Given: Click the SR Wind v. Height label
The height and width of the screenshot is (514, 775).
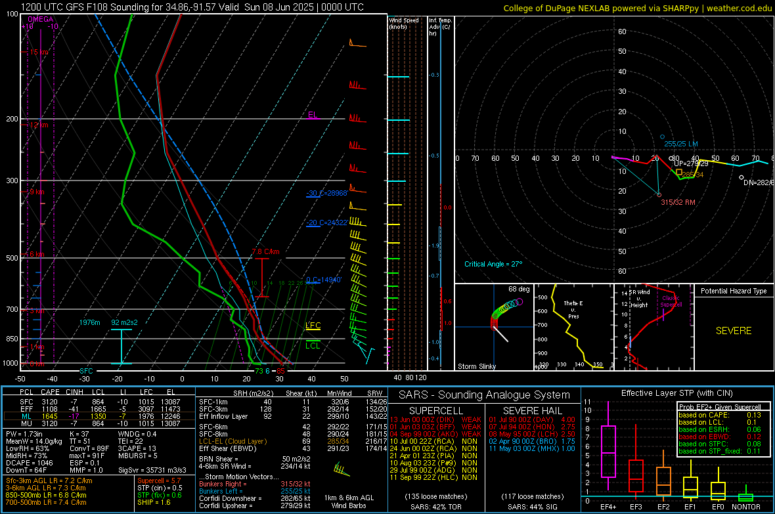Looking at the screenshot, I should coord(638,299).
